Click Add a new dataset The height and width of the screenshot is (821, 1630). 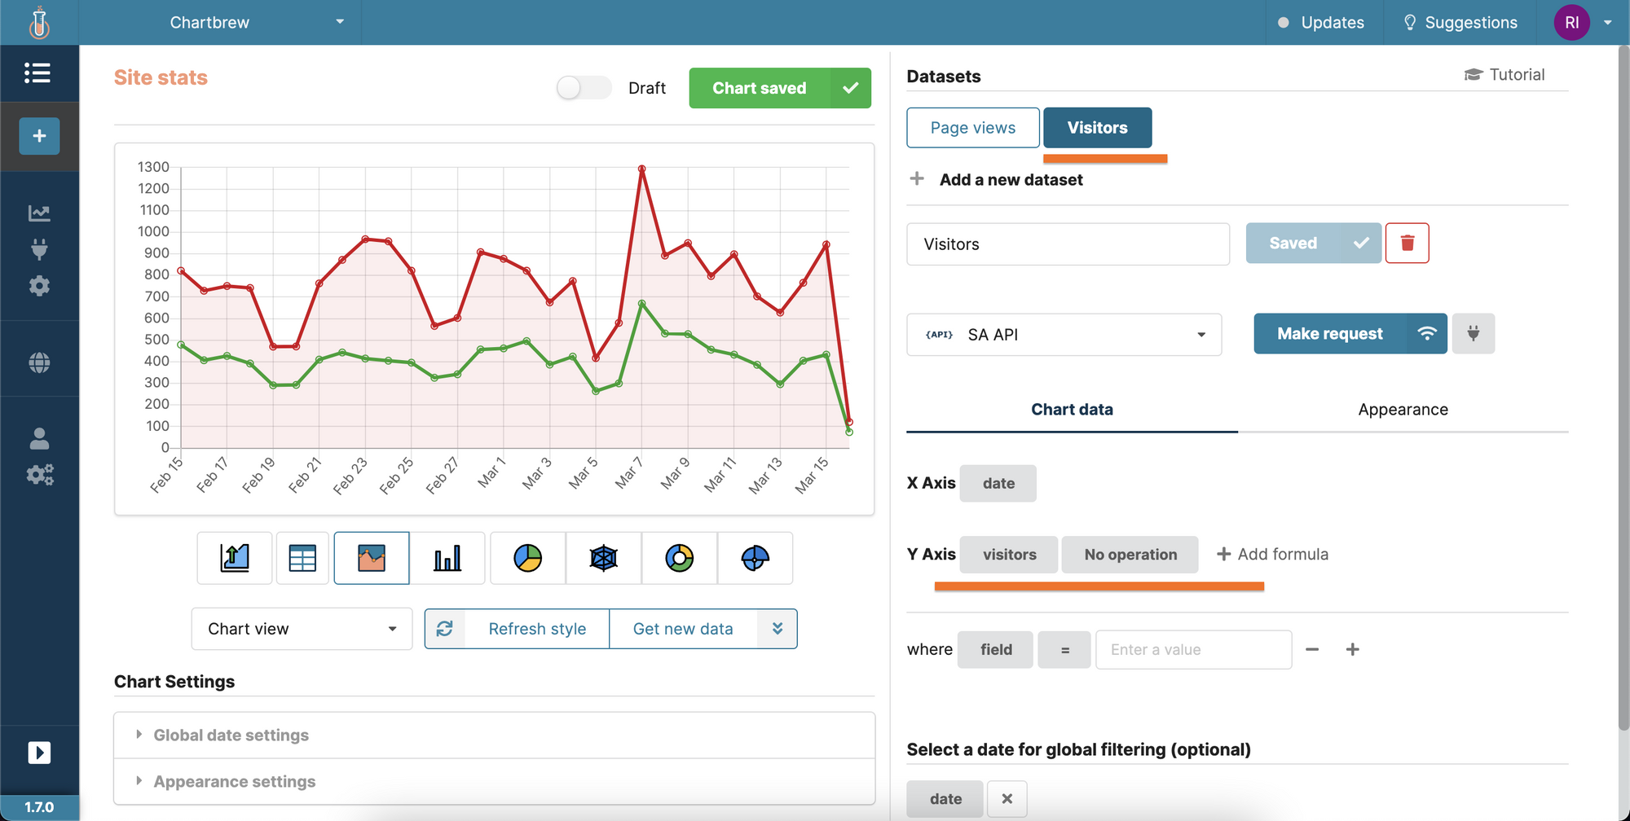pos(1011,179)
